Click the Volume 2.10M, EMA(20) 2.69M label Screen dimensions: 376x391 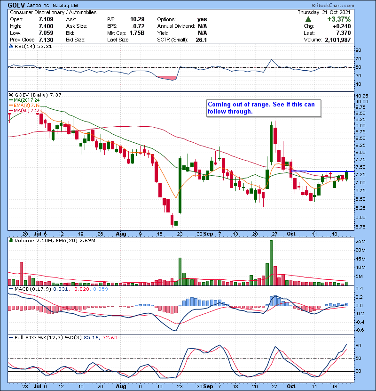point(55,241)
